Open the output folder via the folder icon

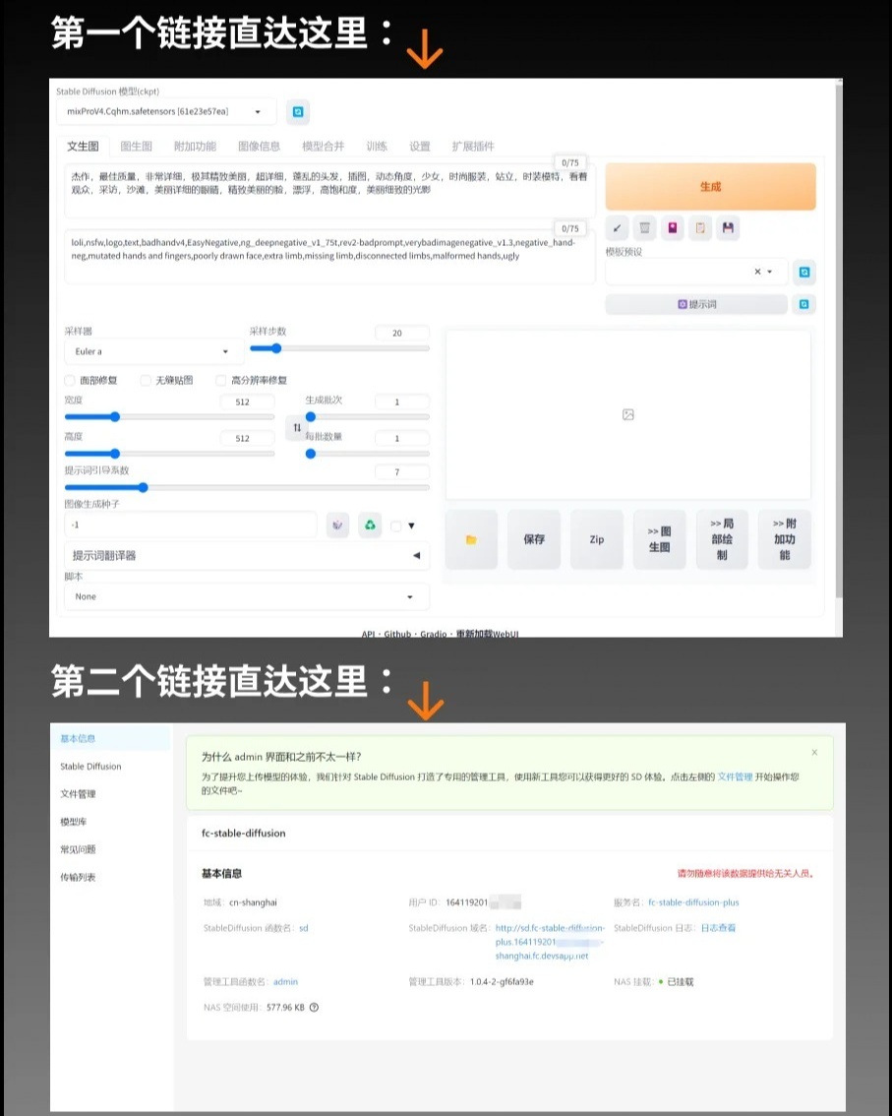(471, 539)
